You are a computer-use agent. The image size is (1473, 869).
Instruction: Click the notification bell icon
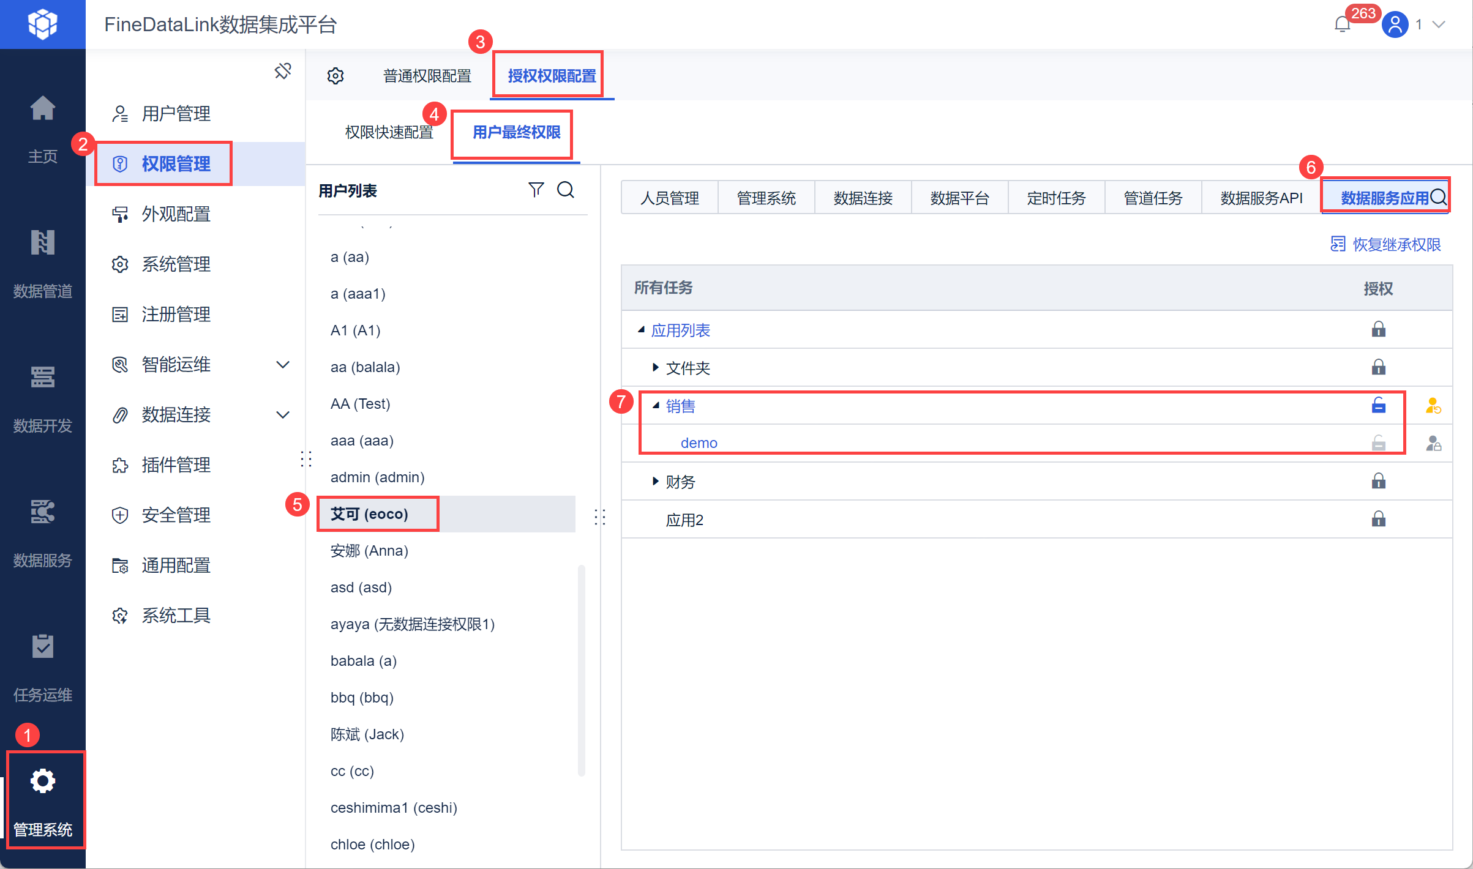[1342, 24]
